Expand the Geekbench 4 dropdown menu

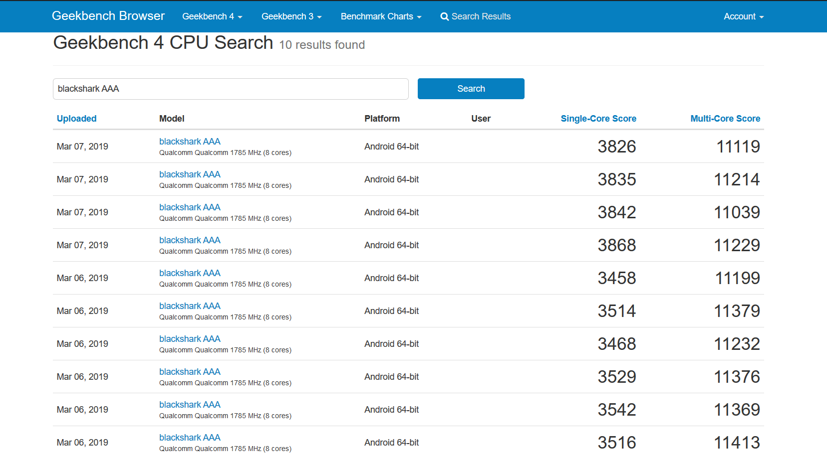point(212,16)
